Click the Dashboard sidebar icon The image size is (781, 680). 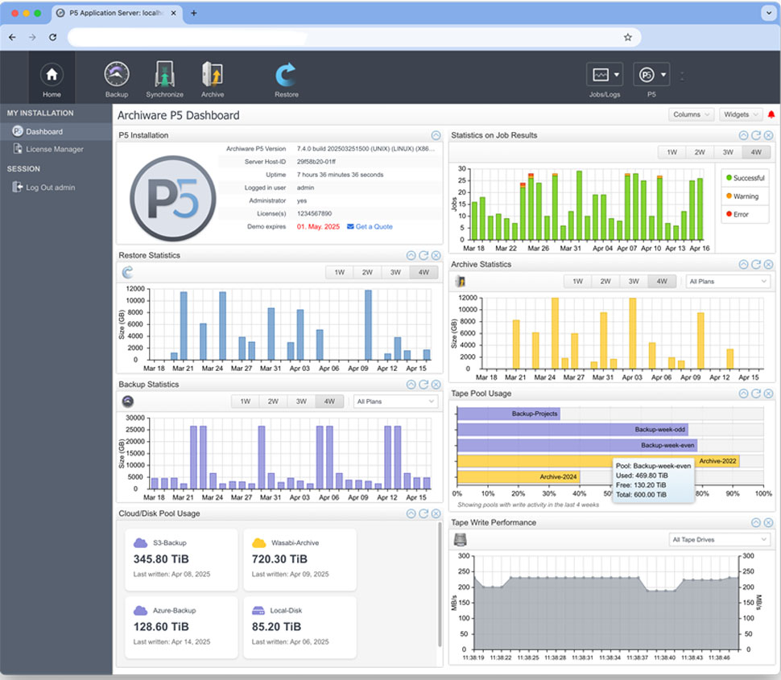pos(18,131)
